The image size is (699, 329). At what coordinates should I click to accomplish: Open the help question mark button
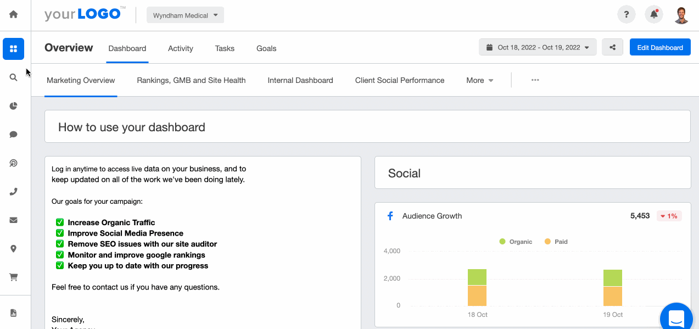(626, 15)
